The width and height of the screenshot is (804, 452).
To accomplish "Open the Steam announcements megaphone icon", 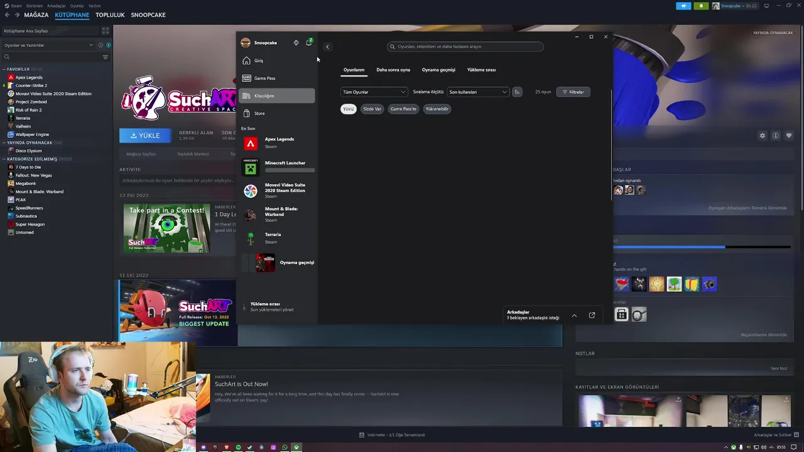I will 683,6.
